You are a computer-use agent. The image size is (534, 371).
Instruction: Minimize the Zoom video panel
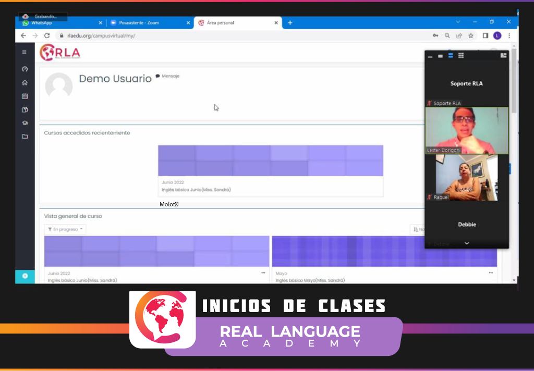coord(430,56)
